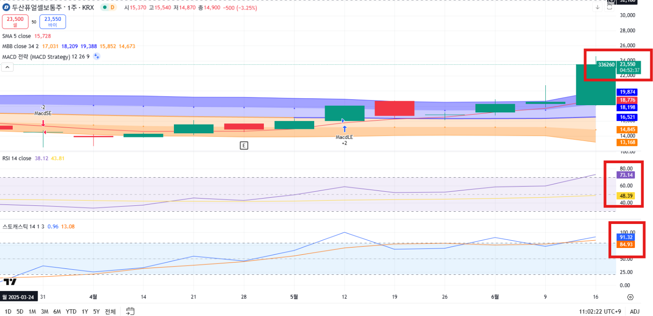Click the yellow 48.39 RSI average label
The image size is (653, 316).
click(626, 196)
